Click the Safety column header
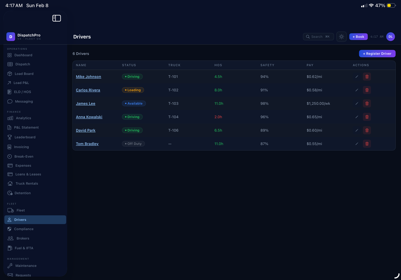Screen dimensions: 401x280 (x=267, y=65)
